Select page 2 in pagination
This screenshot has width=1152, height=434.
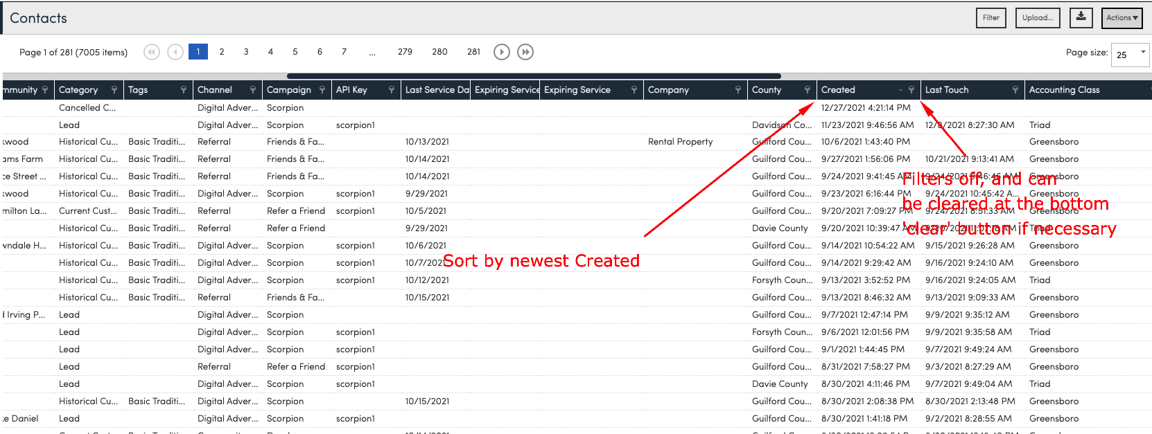click(x=222, y=52)
